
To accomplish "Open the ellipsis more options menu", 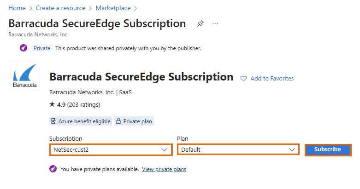I will (x=215, y=23).
